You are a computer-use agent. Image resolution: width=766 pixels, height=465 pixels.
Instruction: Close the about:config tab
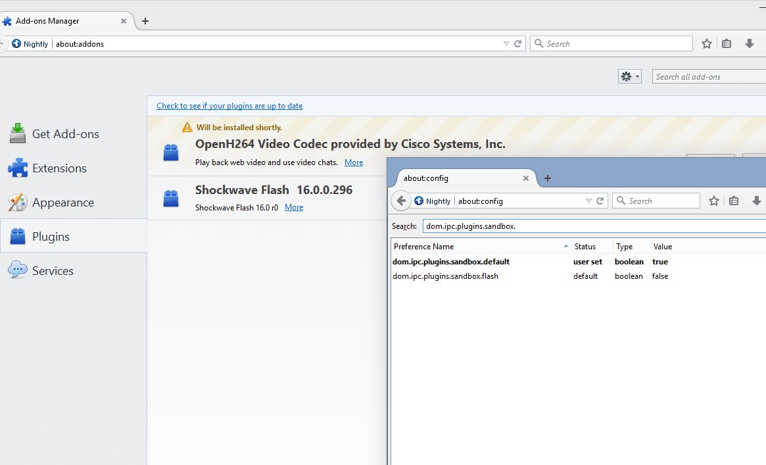point(525,178)
